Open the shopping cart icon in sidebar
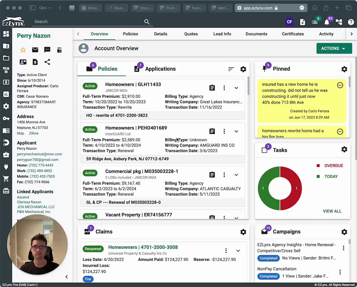 6,179
